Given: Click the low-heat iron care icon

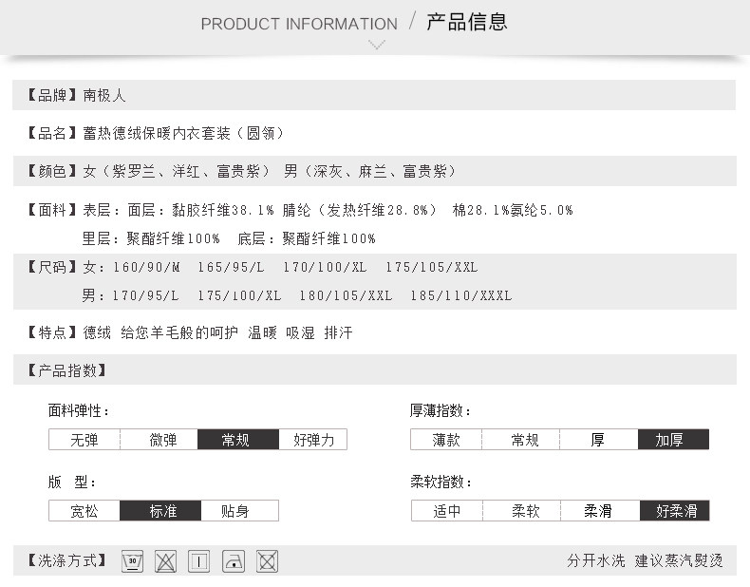Looking at the screenshot, I should click(234, 560).
